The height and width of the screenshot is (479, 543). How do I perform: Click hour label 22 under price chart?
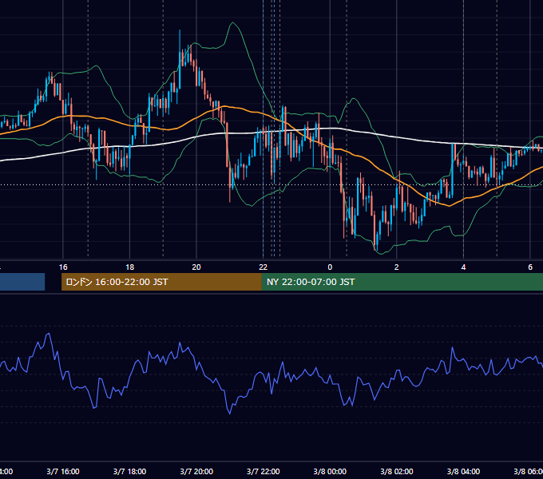point(264,267)
